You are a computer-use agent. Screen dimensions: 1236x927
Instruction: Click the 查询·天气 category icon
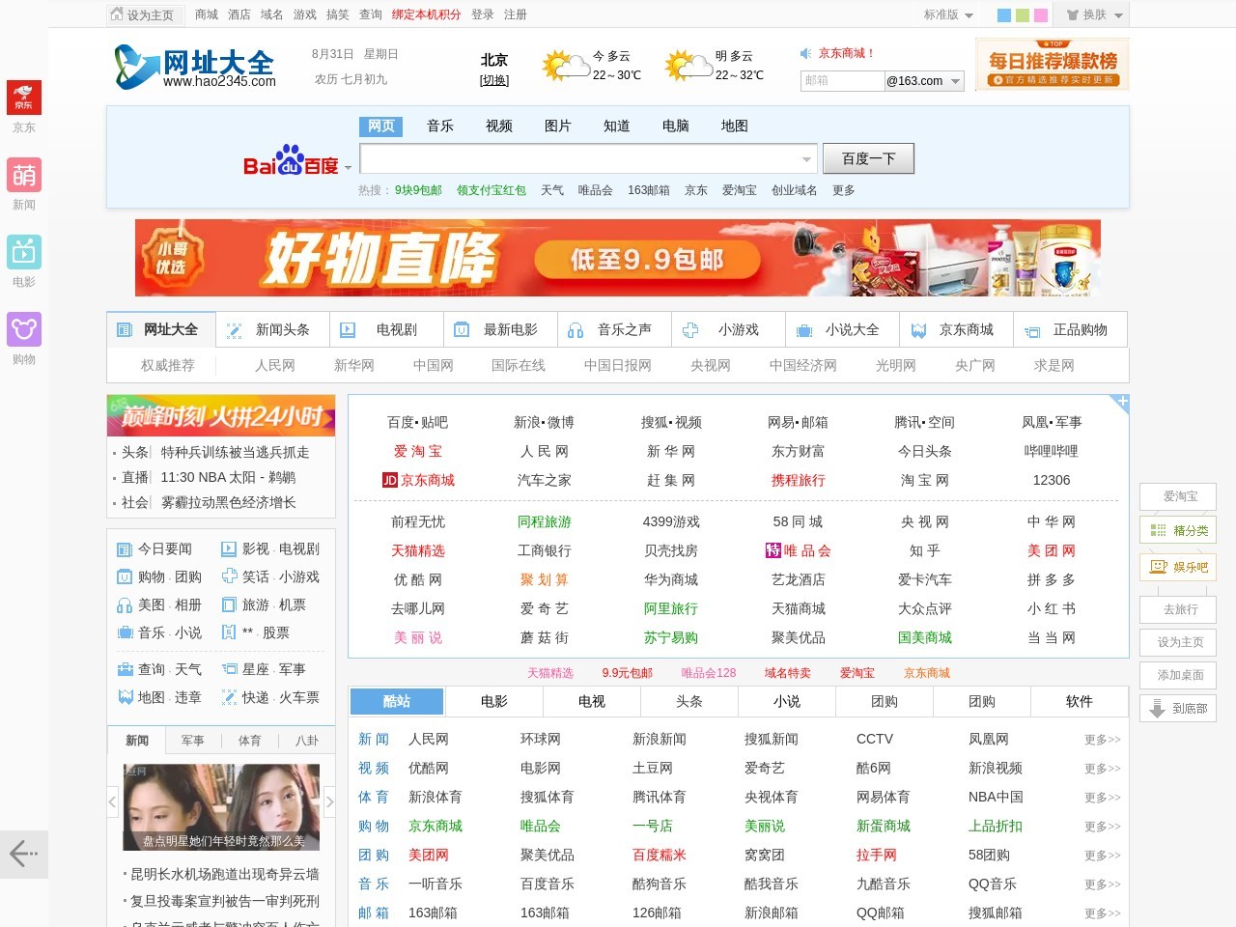coord(125,669)
